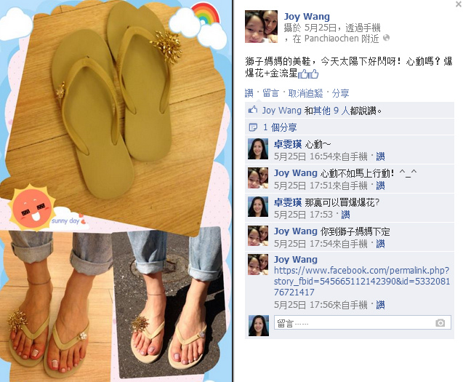Expand the 1 個分享 shares list
The height and width of the screenshot is (382, 463).
tap(280, 127)
